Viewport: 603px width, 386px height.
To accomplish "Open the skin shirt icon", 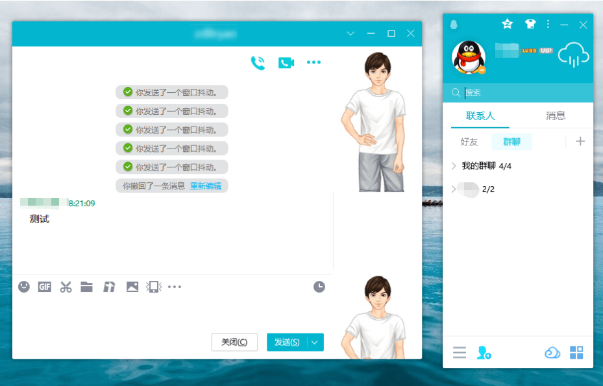I will pos(530,24).
